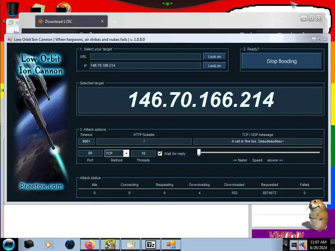335x251 pixels.
Task: Click the VMObot banner on the desktop
Action: click(286, 234)
